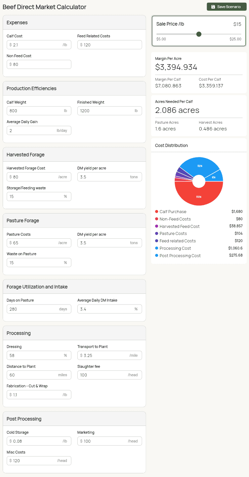Toggle the Feed related Costs legend dot
Image resolution: width=249 pixels, height=477 pixels.
[157, 241]
